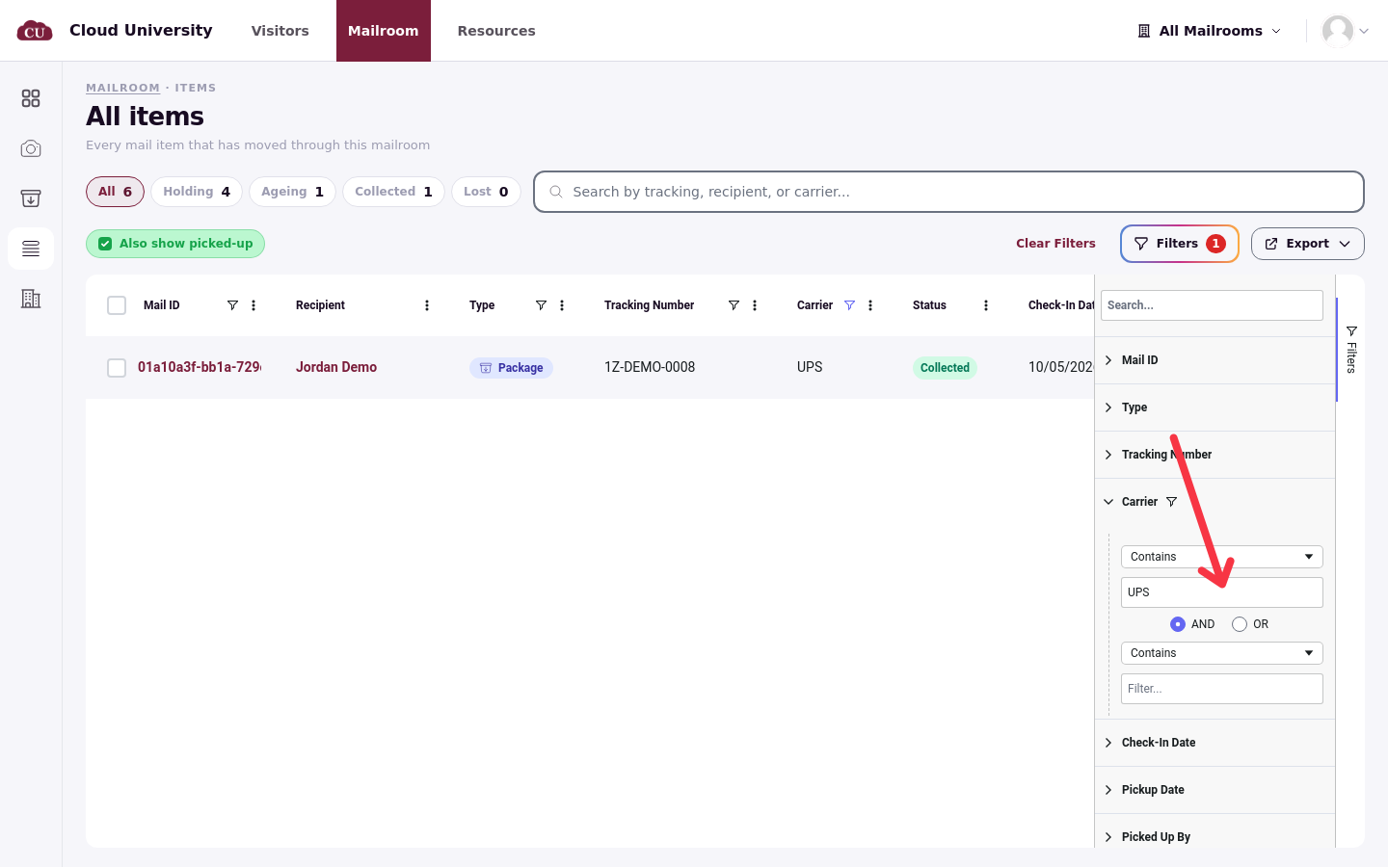The image size is (1388, 867).
Task: Click the tracking or carrier search field
Action: click(948, 192)
